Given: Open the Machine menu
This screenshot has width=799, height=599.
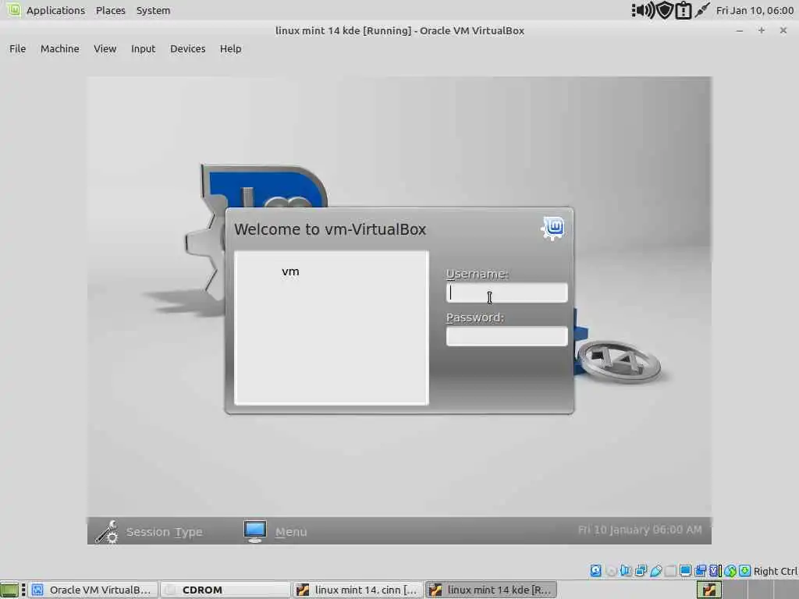Looking at the screenshot, I should pos(59,48).
